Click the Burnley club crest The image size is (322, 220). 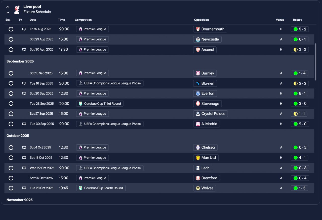198,73
